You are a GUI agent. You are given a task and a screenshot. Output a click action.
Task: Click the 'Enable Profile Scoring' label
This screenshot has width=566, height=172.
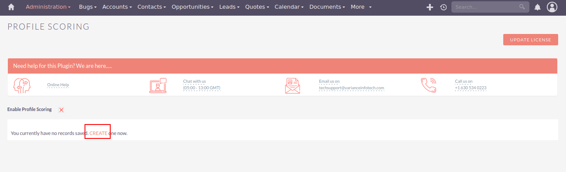click(x=30, y=109)
